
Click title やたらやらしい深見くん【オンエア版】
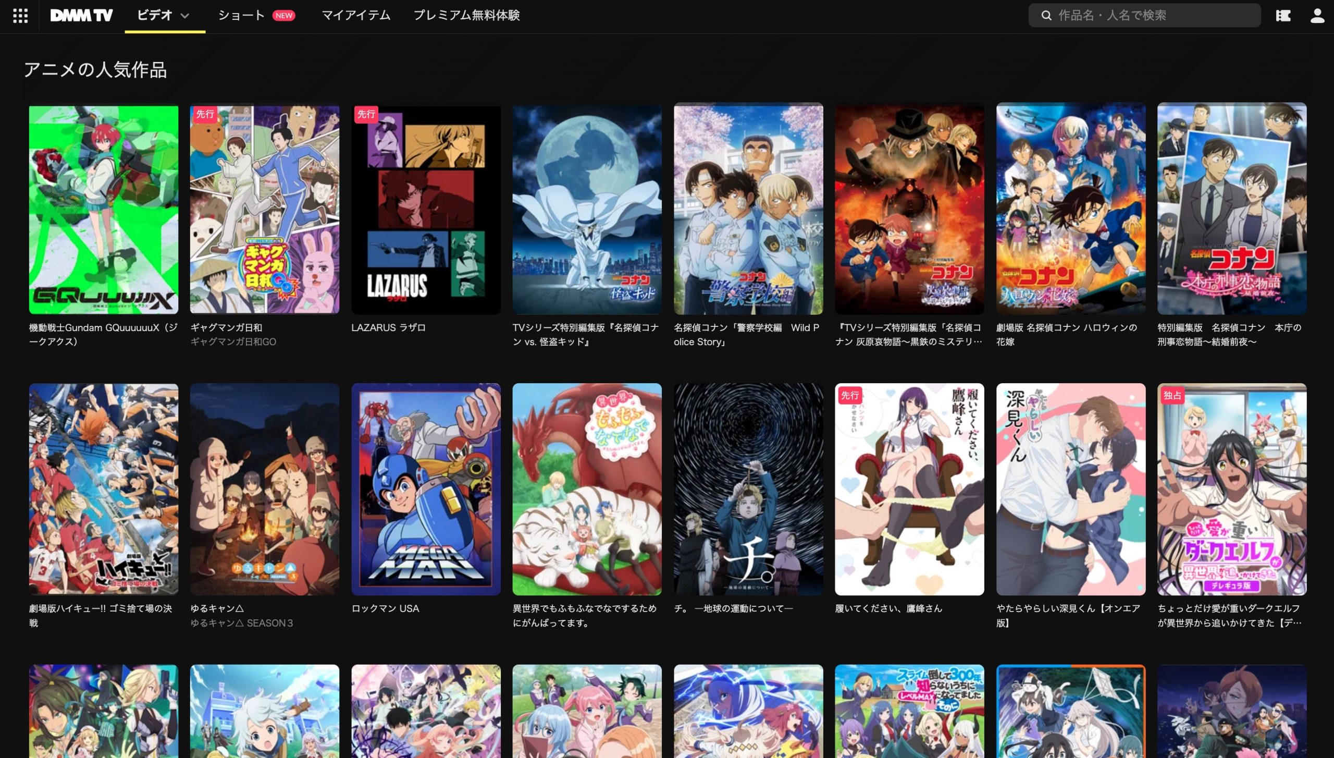1068,616
